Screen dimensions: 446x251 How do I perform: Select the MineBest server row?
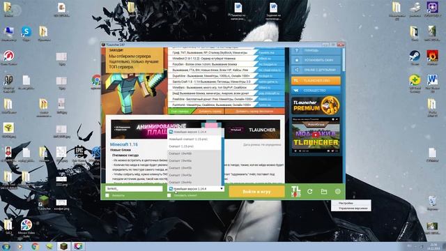click(226, 59)
